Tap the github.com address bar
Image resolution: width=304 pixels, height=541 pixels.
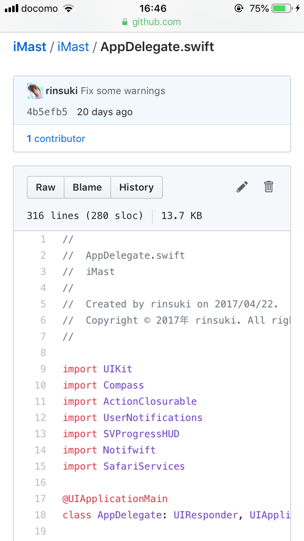coord(152,23)
